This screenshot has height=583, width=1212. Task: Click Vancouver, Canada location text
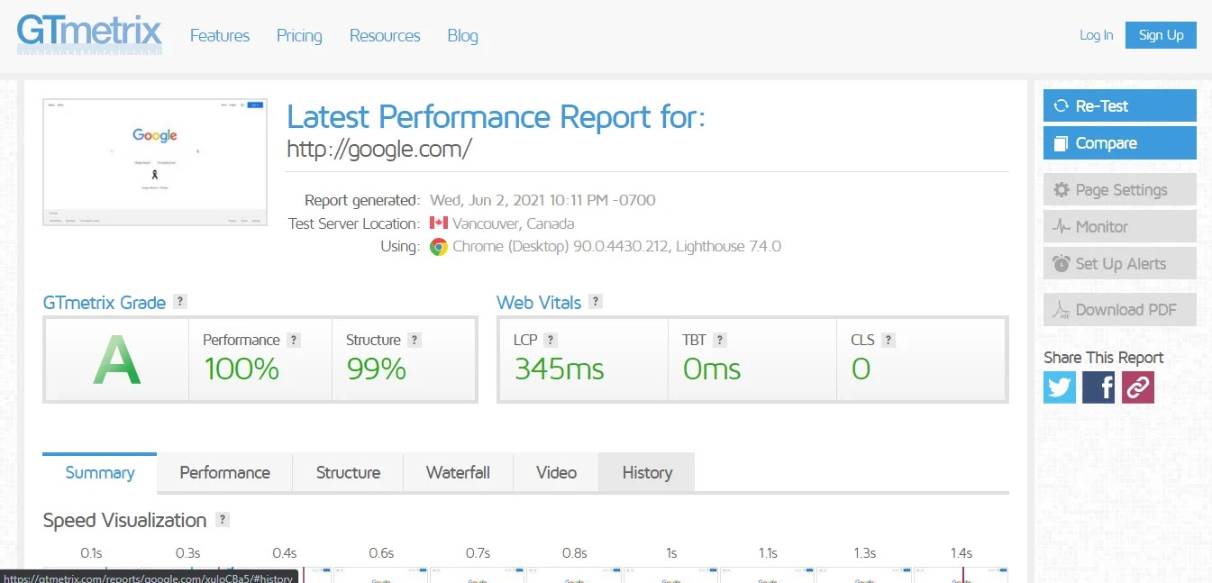513,223
